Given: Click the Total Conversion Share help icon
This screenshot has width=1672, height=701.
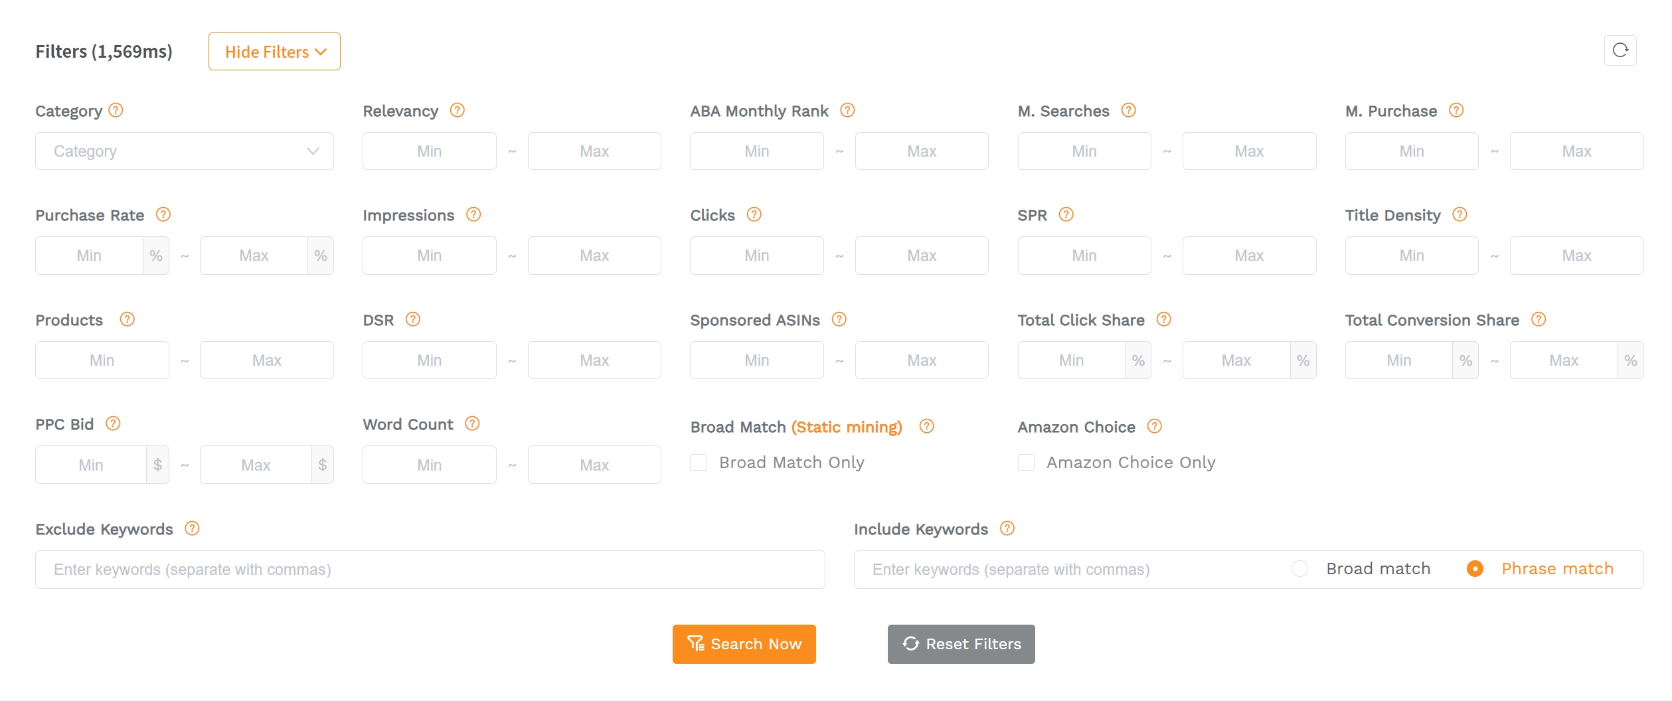Looking at the screenshot, I should pos(1538,319).
